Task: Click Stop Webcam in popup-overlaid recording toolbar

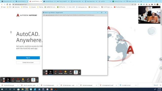Action: pyautogui.click(x=76, y=72)
